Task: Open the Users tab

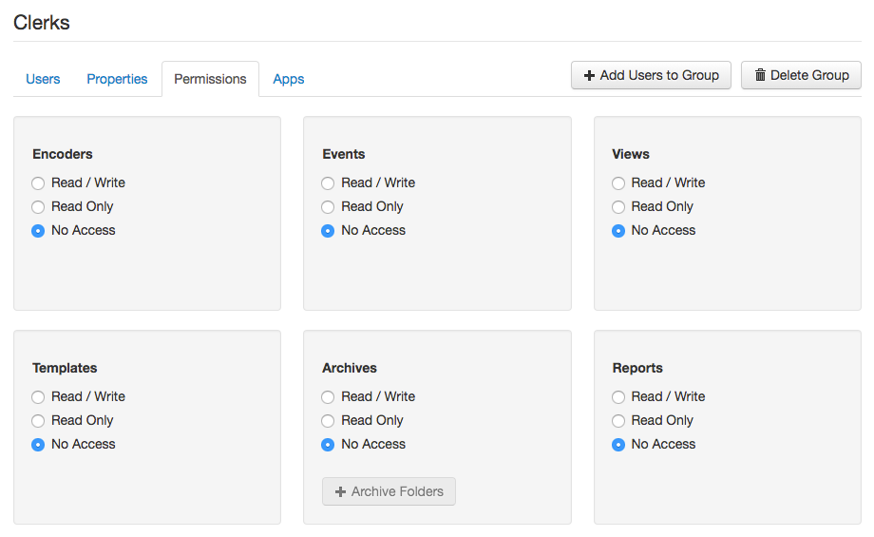Action: tap(43, 79)
